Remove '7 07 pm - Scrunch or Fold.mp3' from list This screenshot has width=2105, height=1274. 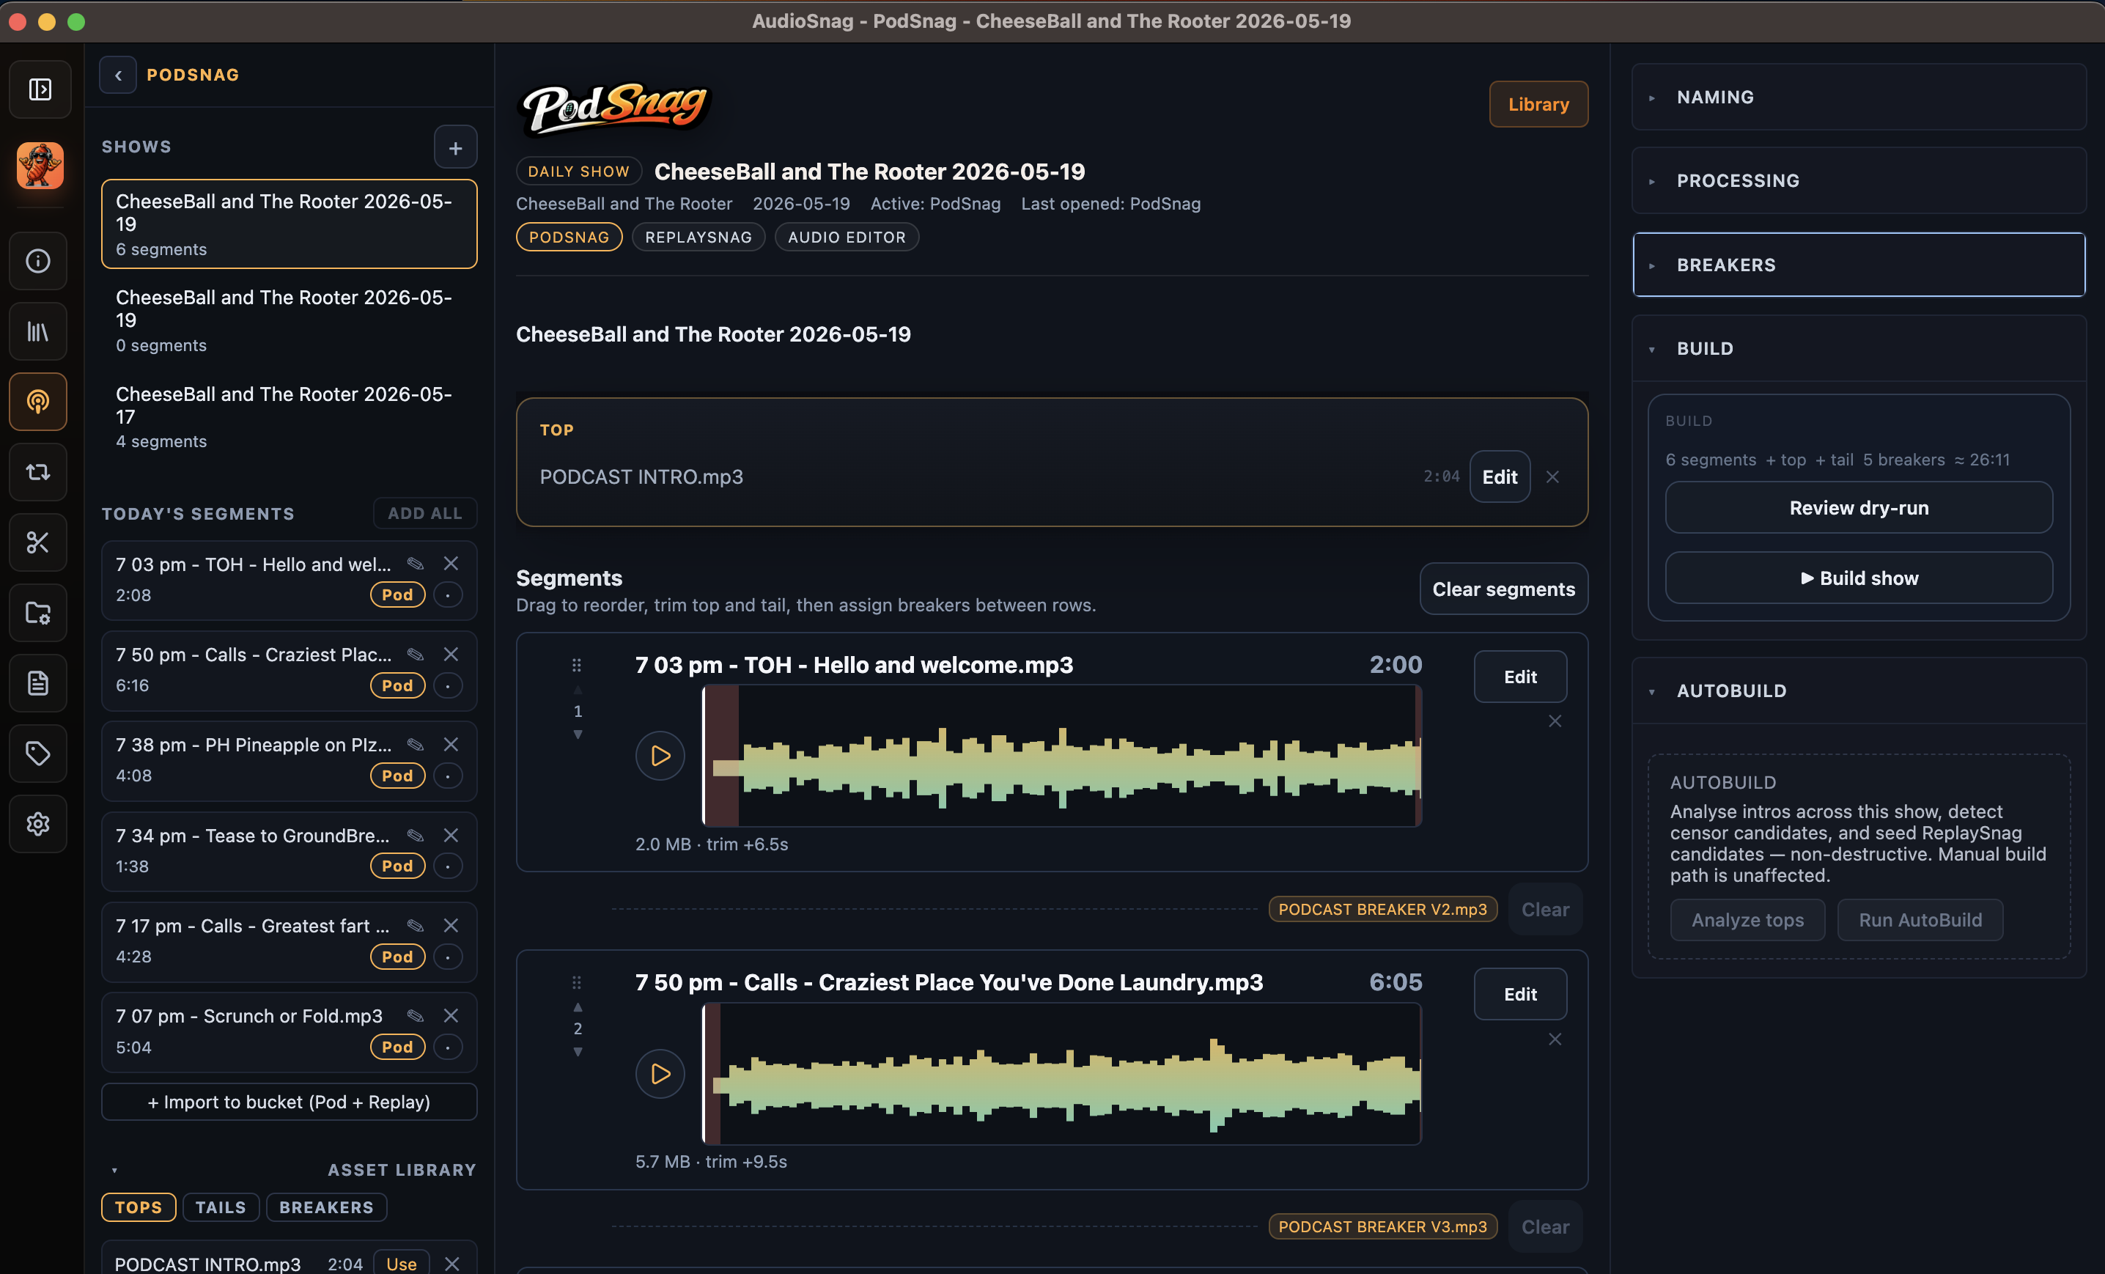[451, 1015]
